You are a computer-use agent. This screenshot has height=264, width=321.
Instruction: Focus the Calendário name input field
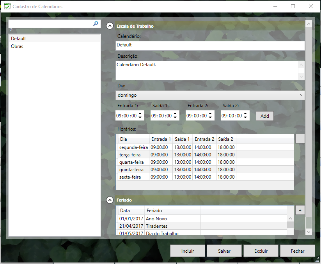point(210,45)
